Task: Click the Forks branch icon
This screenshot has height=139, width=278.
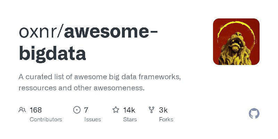Action: pyautogui.click(x=152, y=110)
